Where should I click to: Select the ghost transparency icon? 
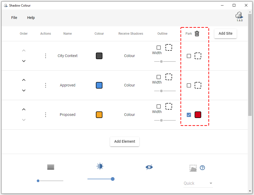[x=193, y=168]
